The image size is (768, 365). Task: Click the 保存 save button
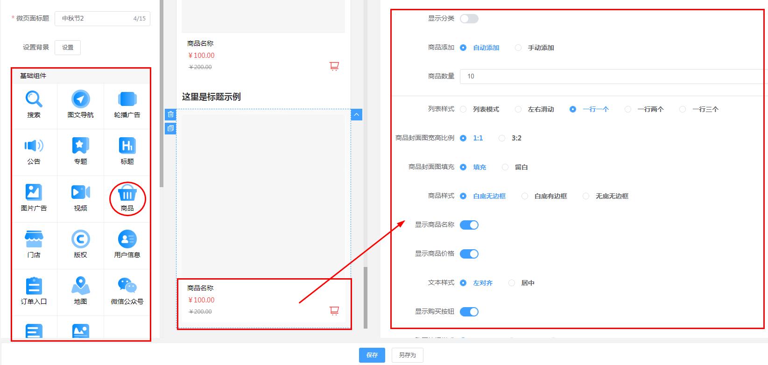(372, 355)
